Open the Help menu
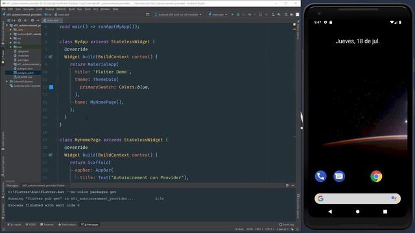 (115, 9)
